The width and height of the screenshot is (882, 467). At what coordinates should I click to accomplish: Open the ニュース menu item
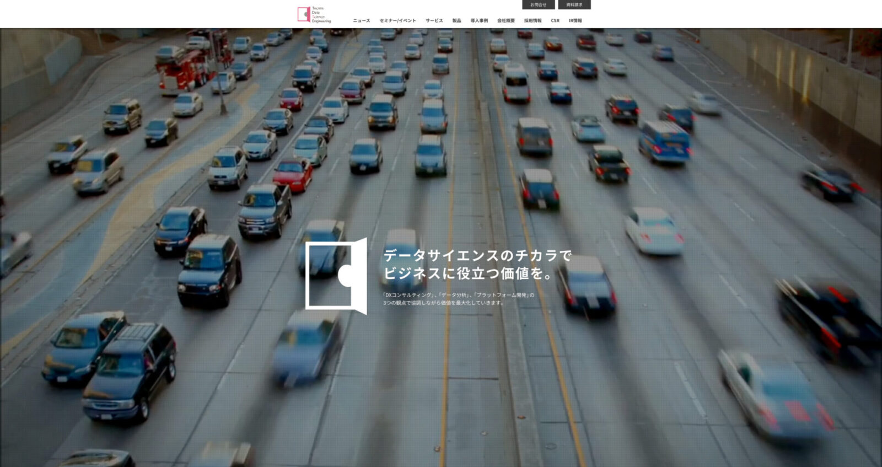(362, 21)
